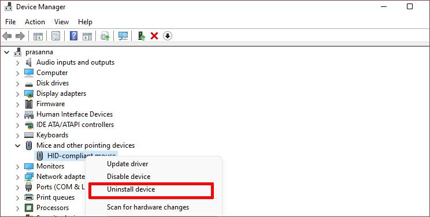Click the Show/Hide console tree icon
This screenshot has width=430, height=217.
[x=38, y=36]
